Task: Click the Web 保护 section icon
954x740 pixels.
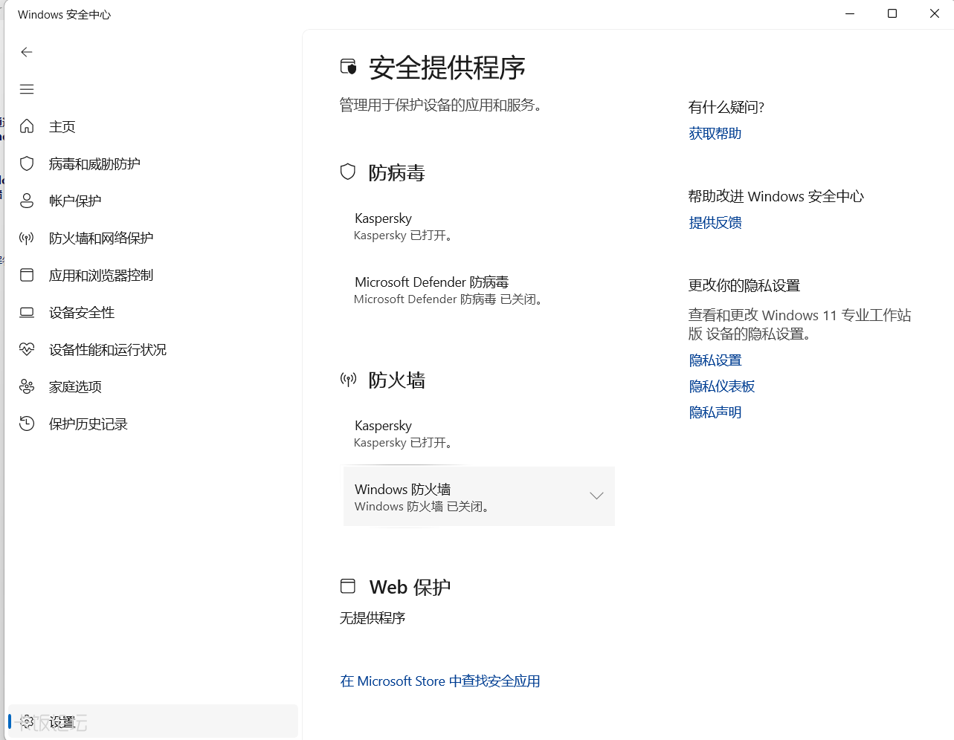Action: (348, 586)
